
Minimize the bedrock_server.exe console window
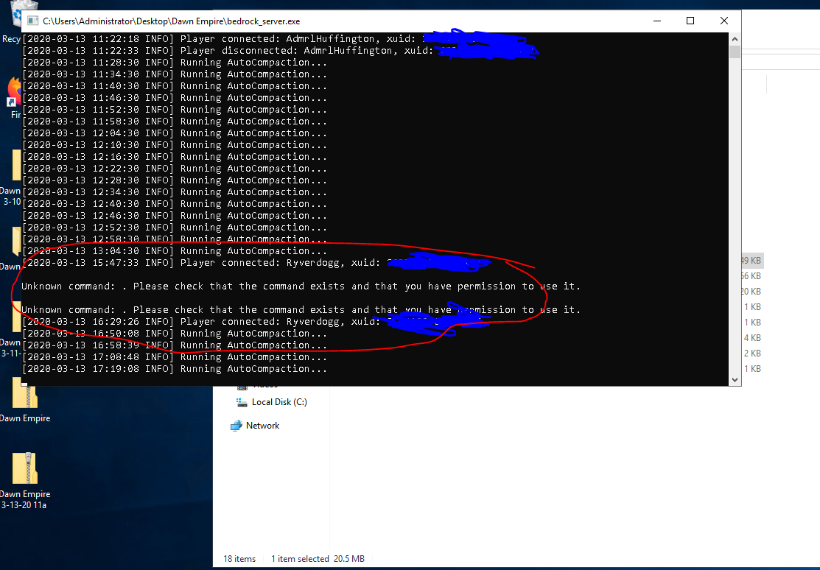click(x=657, y=21)
